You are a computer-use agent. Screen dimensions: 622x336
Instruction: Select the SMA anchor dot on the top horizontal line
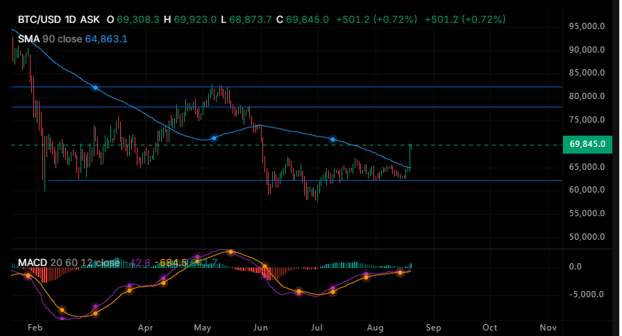pyautogui.click(x=95, y=87)
